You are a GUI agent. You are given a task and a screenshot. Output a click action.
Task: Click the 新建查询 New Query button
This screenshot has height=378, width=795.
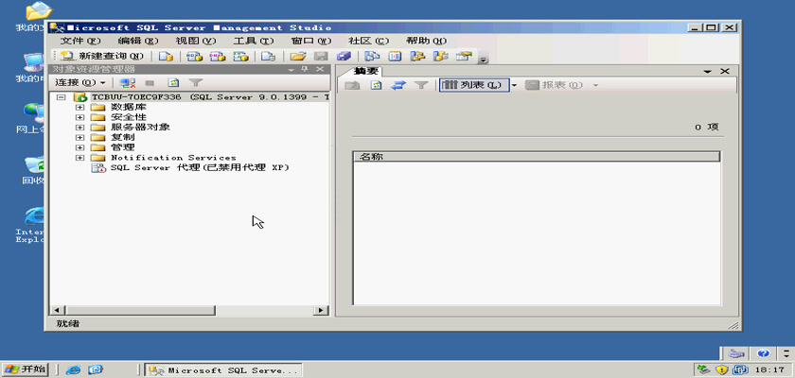coord(102,56)
